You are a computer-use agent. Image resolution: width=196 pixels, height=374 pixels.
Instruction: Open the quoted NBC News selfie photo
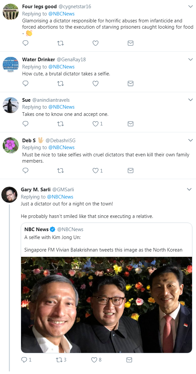(x=107, y=305)
